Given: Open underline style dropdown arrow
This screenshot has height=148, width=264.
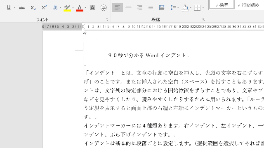Looking at the screenshot, I should [x=15, y=7].
